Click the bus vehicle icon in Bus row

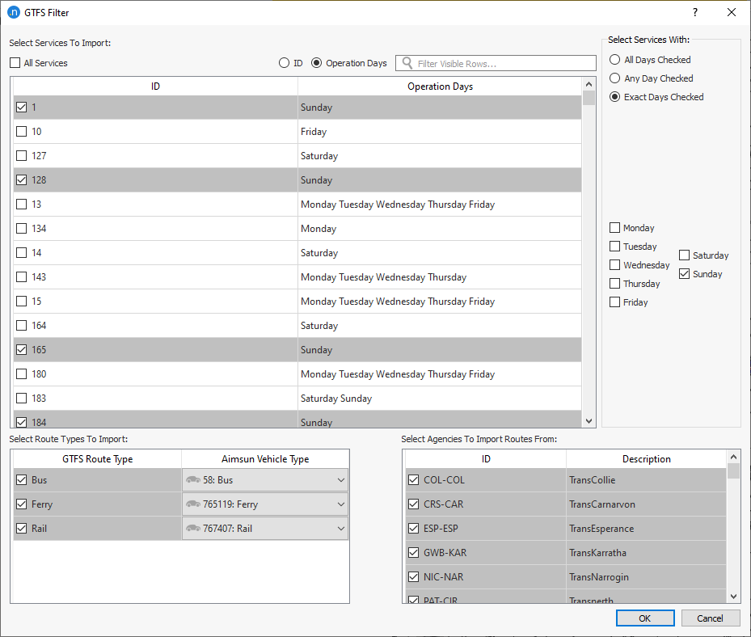click(193, 480)
